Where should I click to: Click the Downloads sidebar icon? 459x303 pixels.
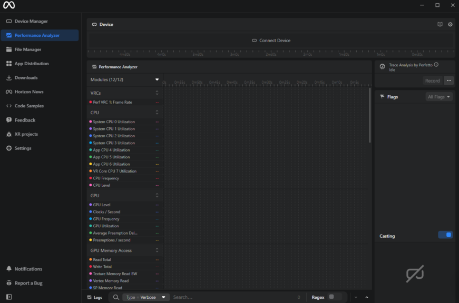point(9,78)
